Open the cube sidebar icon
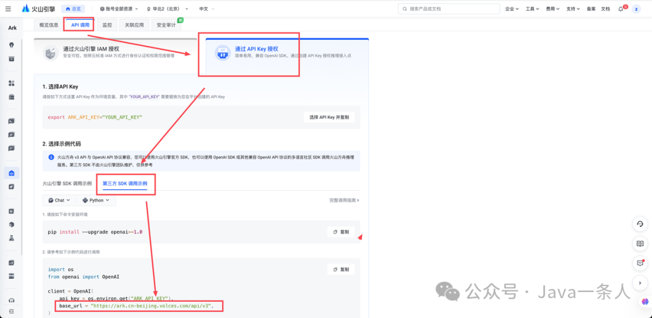Screen dimensions: 652x318 [11, 224]
